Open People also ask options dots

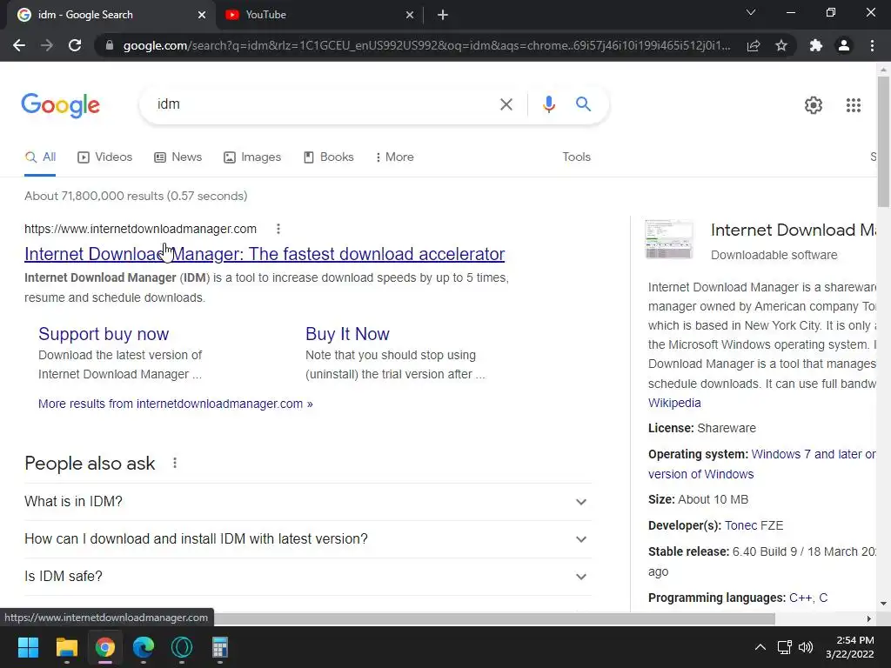click(x=175, y=464)
